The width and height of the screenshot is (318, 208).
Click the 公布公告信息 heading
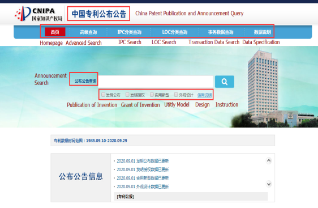[81, 176]
